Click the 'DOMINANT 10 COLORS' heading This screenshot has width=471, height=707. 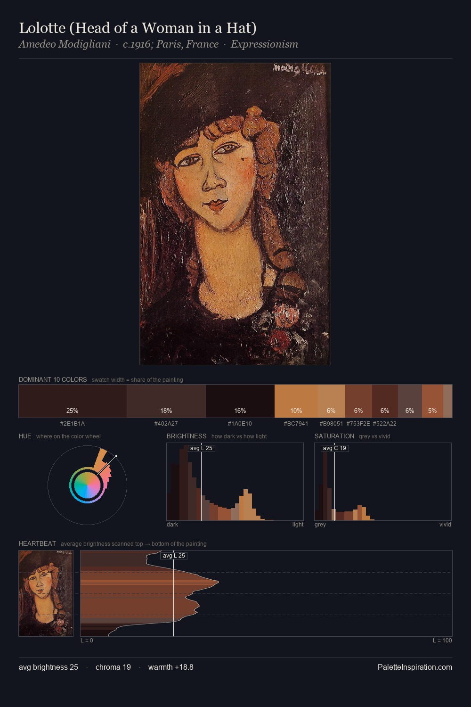(x=53, y=379)
